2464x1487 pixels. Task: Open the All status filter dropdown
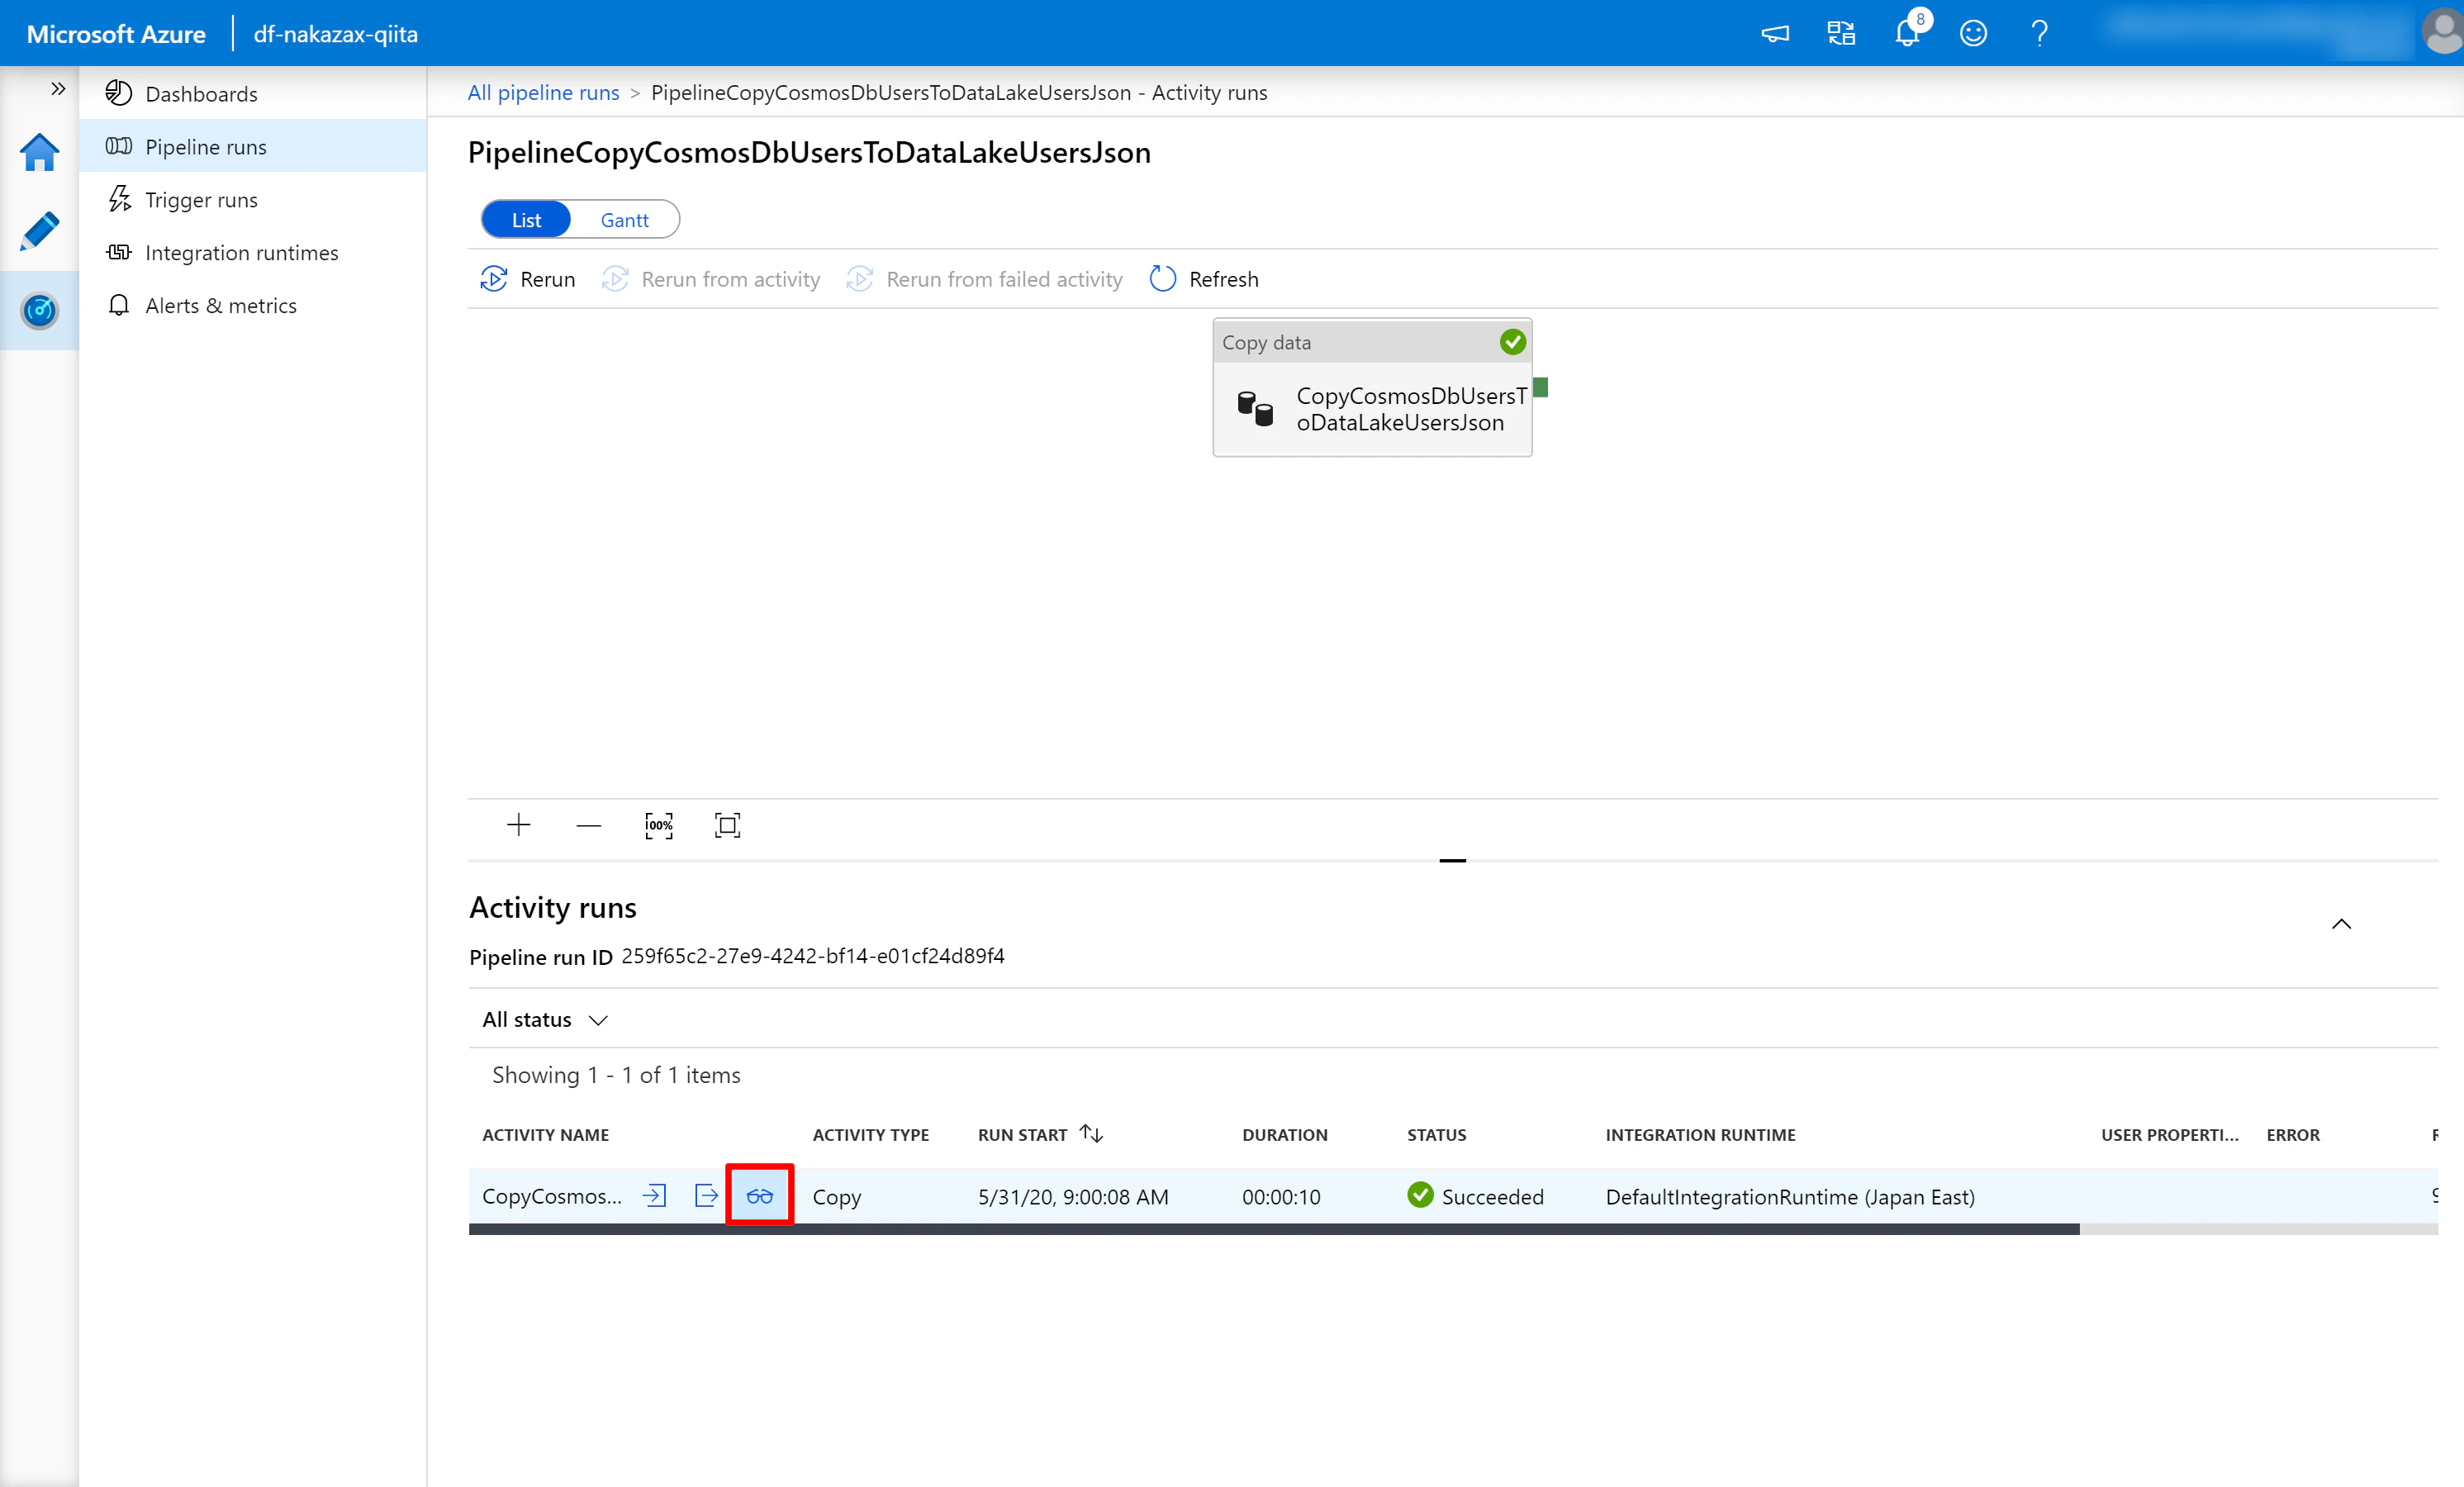pyautogui.click(x=545, y=1019)
